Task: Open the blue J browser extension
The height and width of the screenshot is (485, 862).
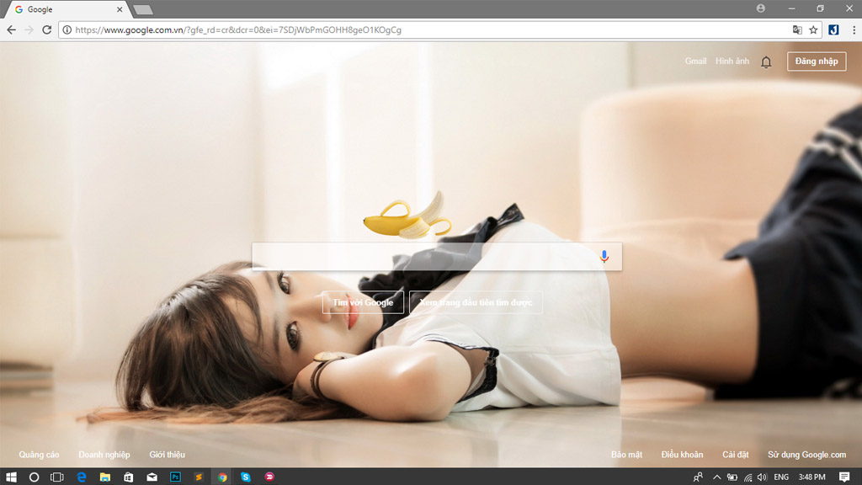Action: coord(833,29)
